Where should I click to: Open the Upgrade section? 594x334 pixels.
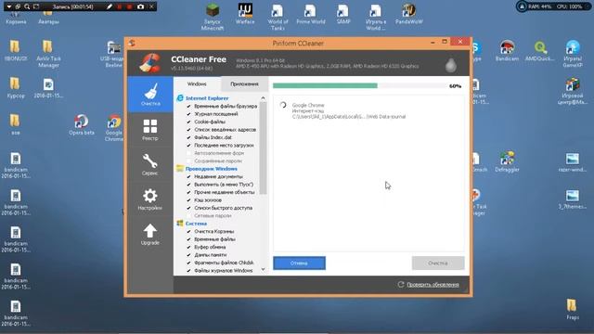(x=150, y=234)
